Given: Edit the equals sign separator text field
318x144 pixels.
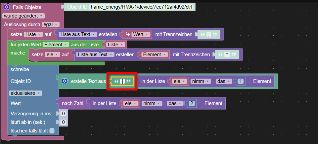Looking at the screenshot, I should tap(227, 54).
